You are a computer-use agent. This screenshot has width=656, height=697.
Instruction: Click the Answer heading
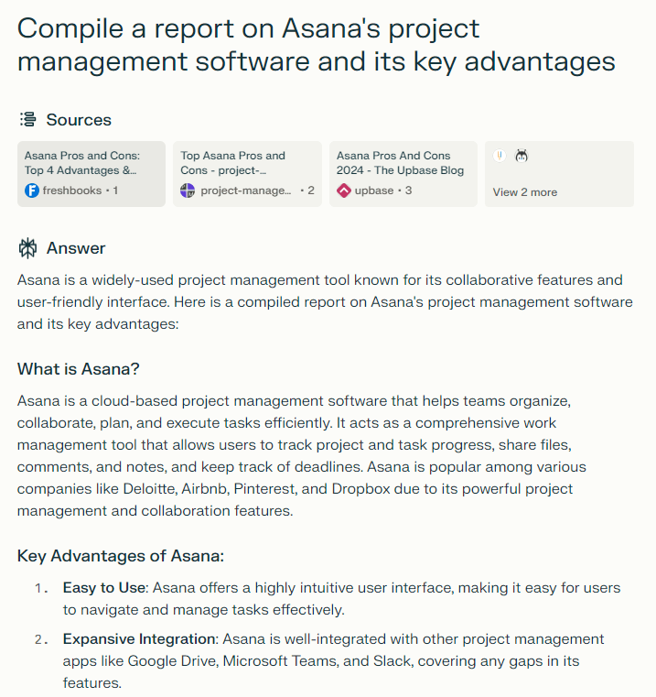click(76, 248)
